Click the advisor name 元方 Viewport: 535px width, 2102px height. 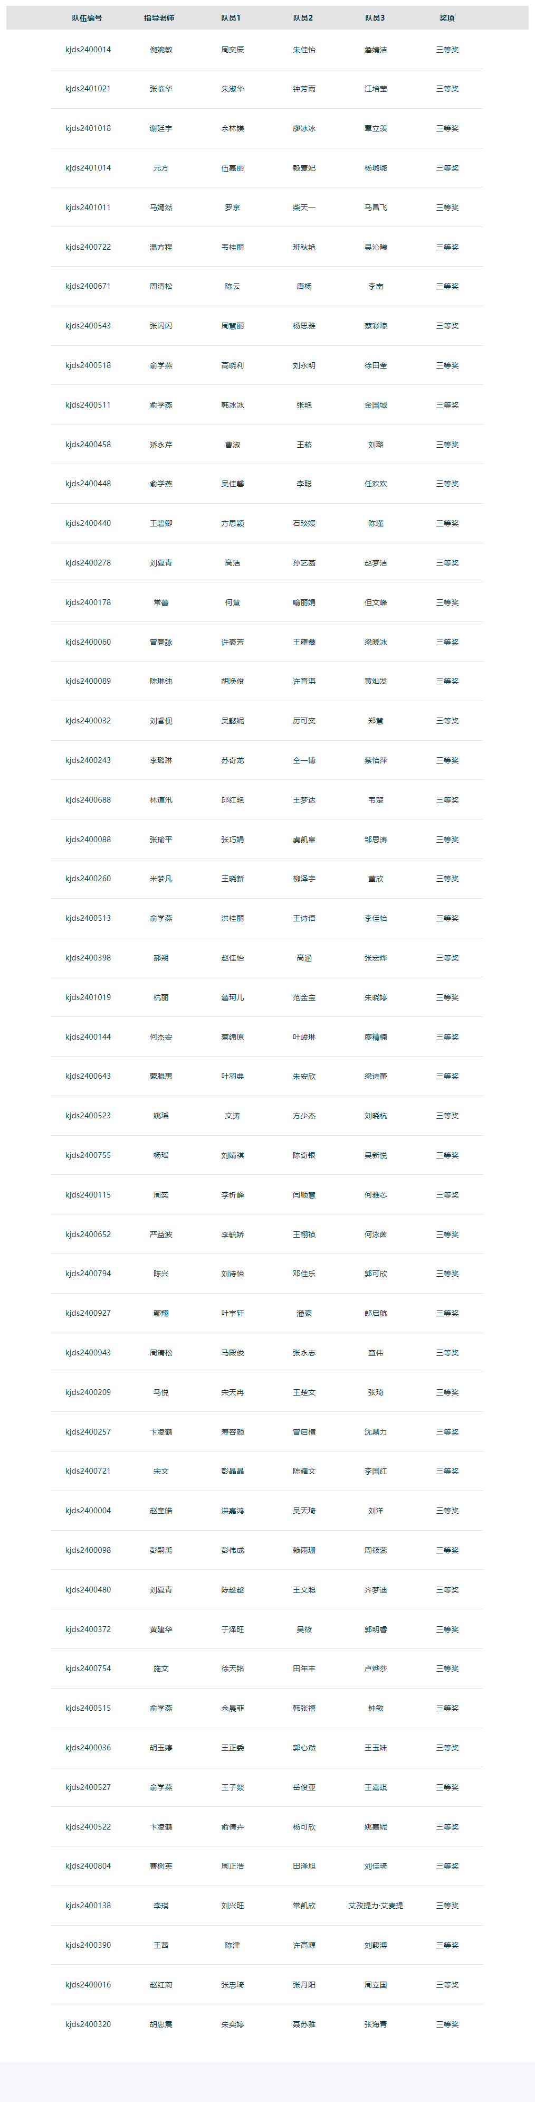(161, 168)
